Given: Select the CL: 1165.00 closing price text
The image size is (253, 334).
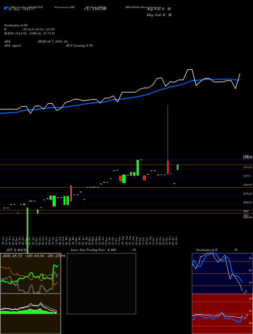Looking at the screenshot, I should (97, 9).
